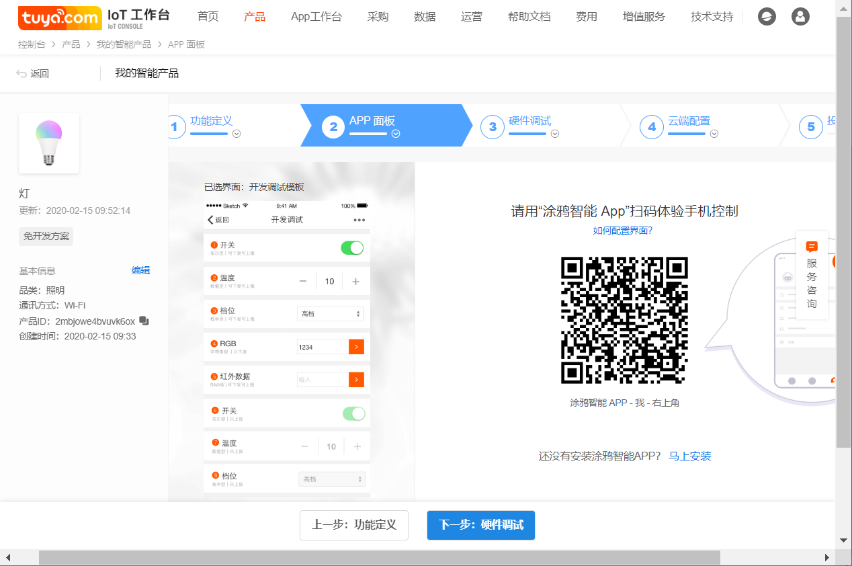This screenshot has height=566, width=852.
Task: Click the light bulb product image
Action: 48,143
